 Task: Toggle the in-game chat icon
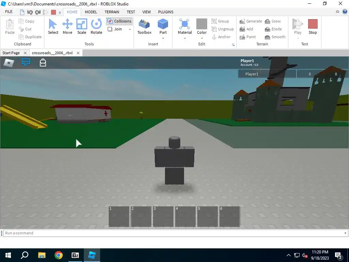point(26,62)
